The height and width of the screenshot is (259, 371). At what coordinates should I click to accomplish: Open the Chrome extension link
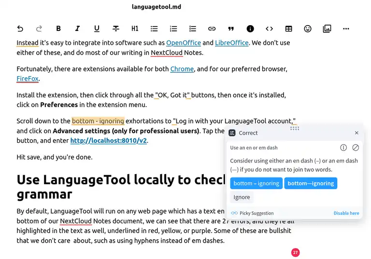pos(182,69)
